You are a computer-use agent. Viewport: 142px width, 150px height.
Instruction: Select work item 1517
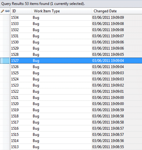[x=76, y=122]
